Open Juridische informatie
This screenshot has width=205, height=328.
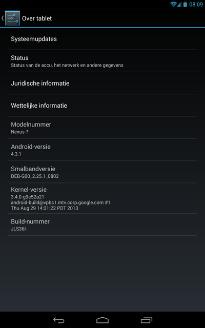[102, 83]
